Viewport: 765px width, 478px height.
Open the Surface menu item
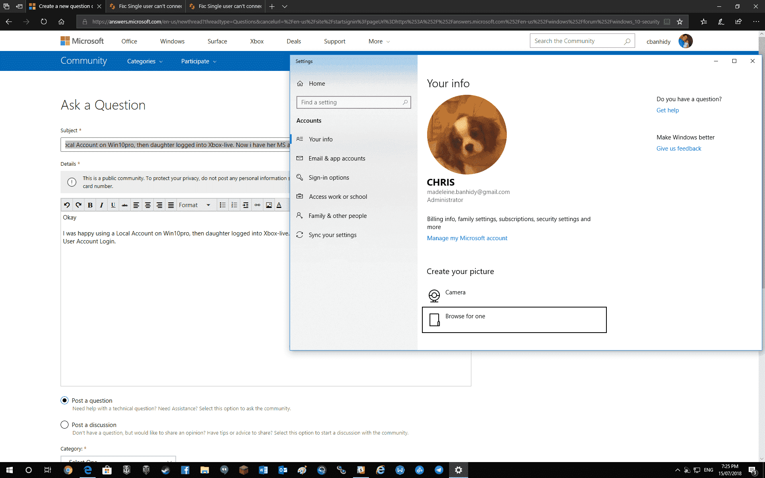pyautogui.click(x=217, y=41)
